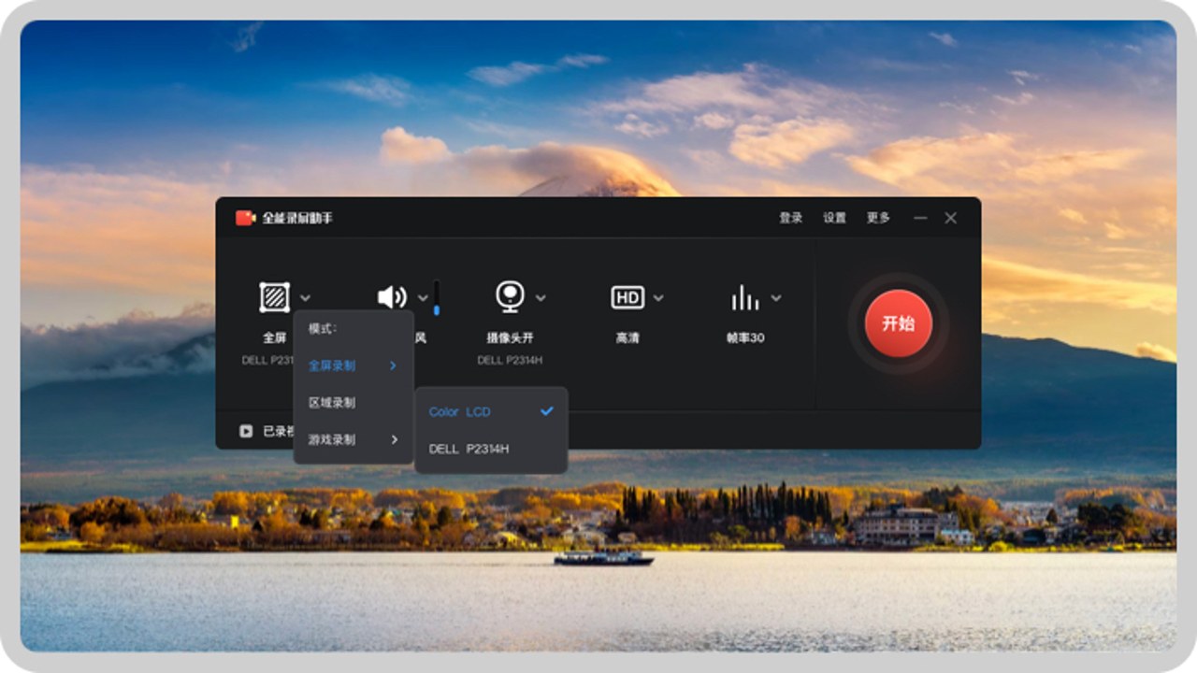
Task: Choose the Color LCD display
Action: pyautogui.click(x=491, y=411)
